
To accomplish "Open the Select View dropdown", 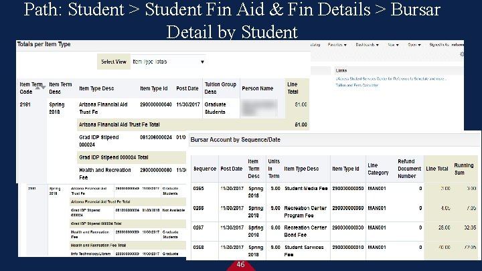I will 168,62.
